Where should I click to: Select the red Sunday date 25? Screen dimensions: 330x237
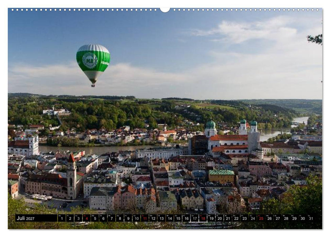(261, 218)
